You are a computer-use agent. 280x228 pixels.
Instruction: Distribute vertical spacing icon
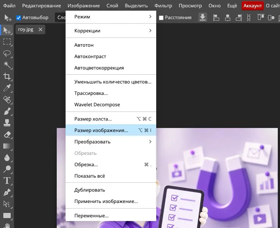pyautogui.click(x=249, y=18)
